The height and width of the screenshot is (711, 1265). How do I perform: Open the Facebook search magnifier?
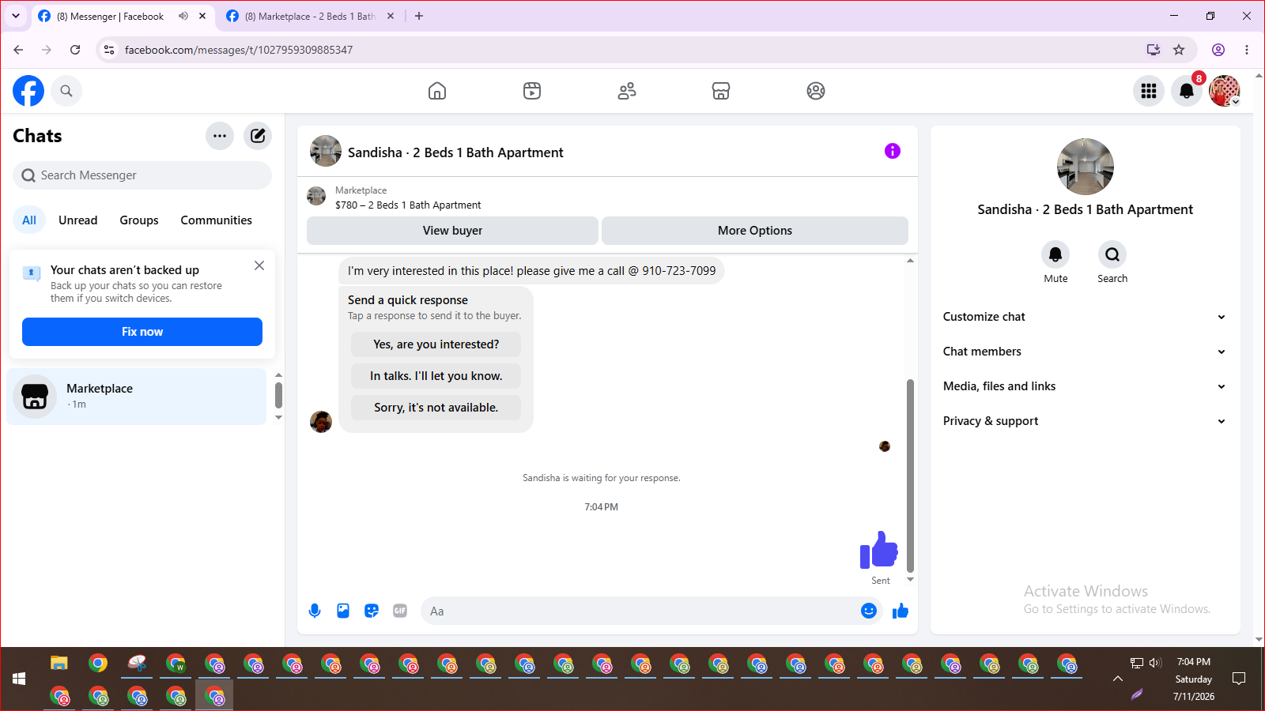click(x=66, y=91)
